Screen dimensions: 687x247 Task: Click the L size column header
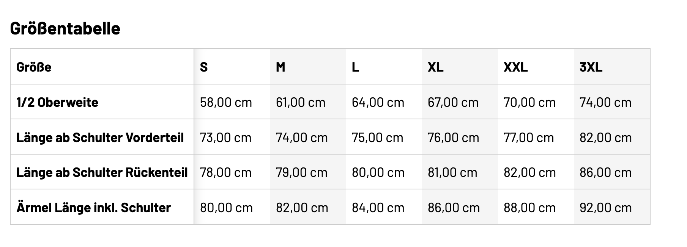pos(355,67)
